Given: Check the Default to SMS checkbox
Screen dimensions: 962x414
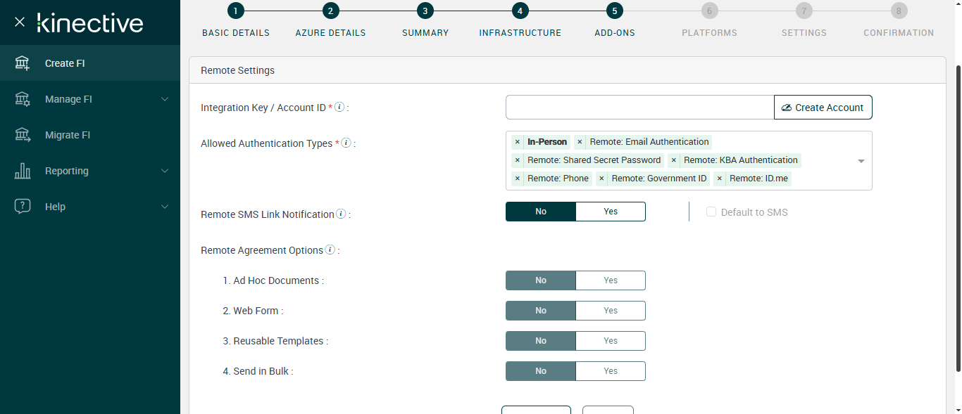Looking at the screenshot, I should point(711,212).
